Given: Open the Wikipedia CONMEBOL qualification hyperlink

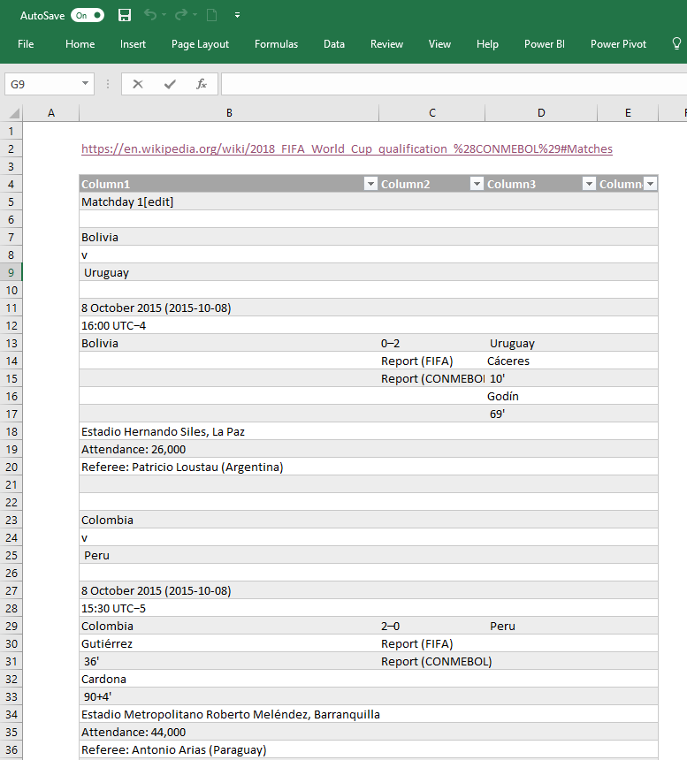Looking at the screenshot, I should click(347, 148).
